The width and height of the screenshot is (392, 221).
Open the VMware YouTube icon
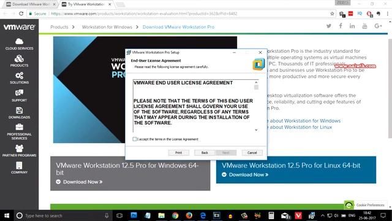click(364, 26)
